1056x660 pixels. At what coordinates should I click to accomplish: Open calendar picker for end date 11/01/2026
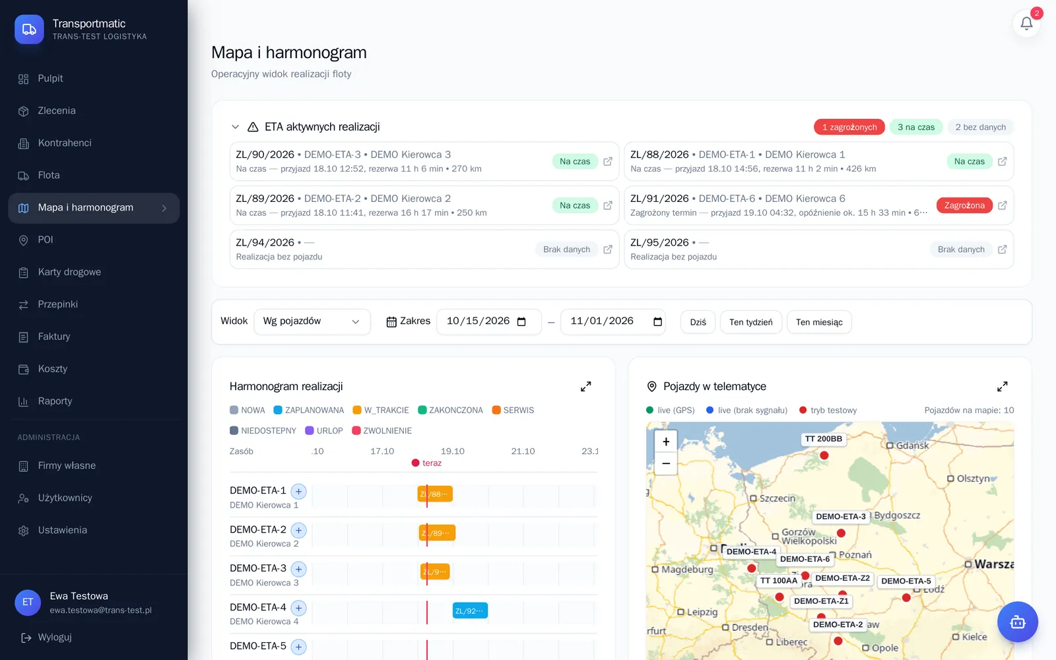coord(657,321)
